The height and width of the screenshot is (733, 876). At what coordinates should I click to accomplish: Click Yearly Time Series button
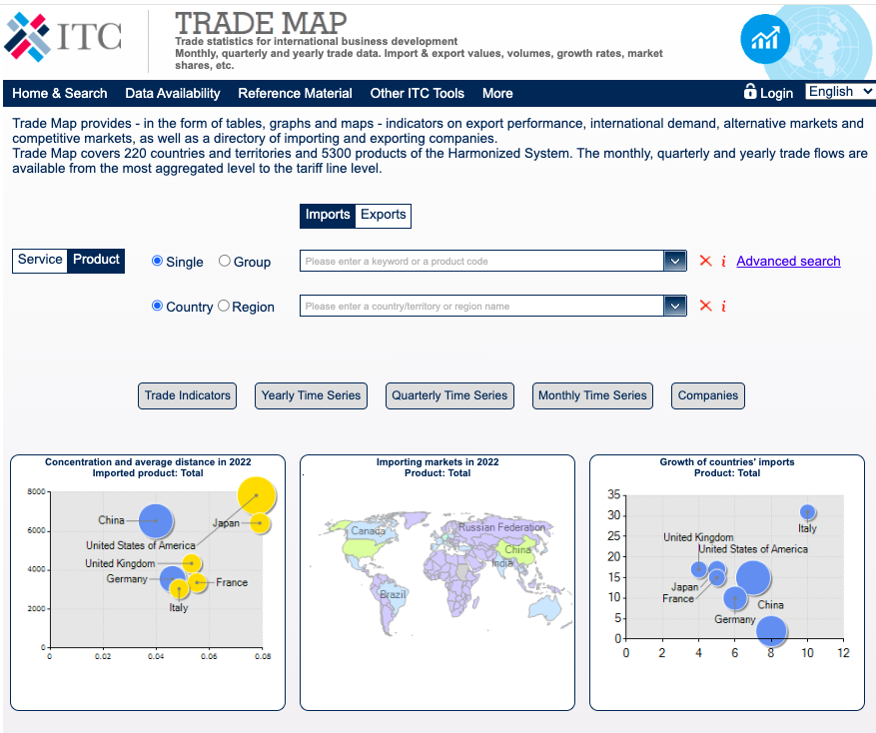[x=311, y=395]
